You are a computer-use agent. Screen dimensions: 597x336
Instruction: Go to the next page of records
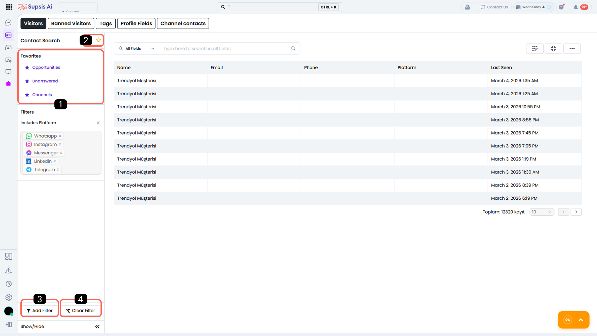click(x=576, y=212)
